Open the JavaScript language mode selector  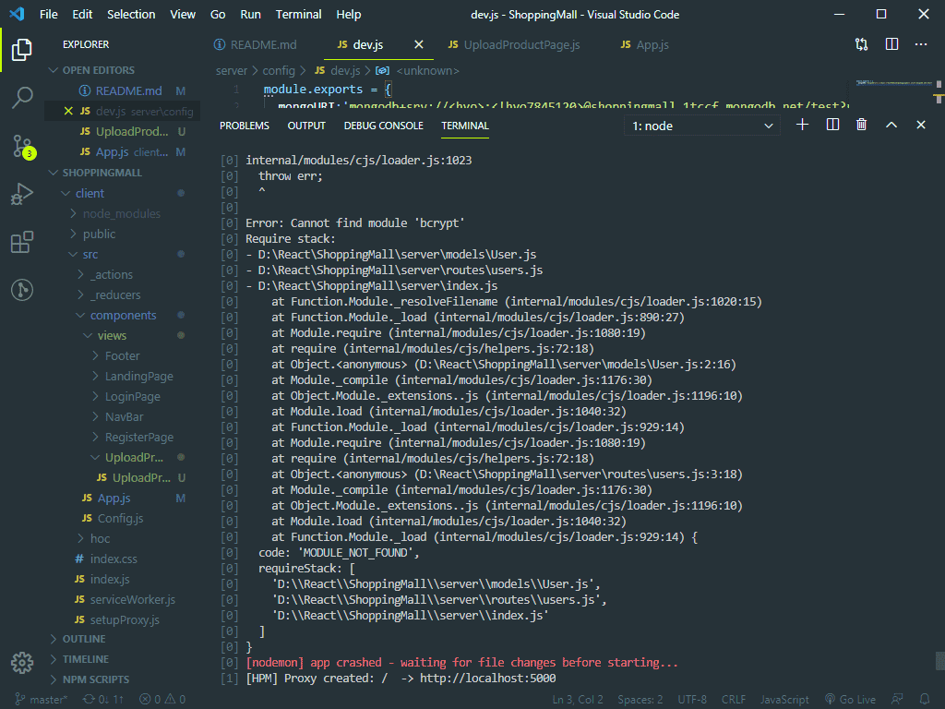(784, 700)
